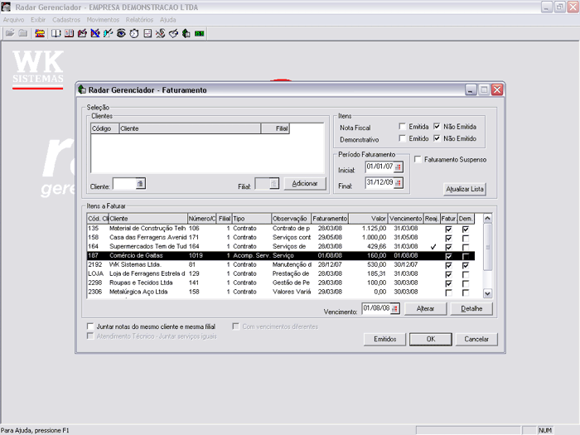Image resolution: width=580 pixels, height=435 pixels.
Task: Open the Vencimento date calendar picker
Action: point(394,308)
